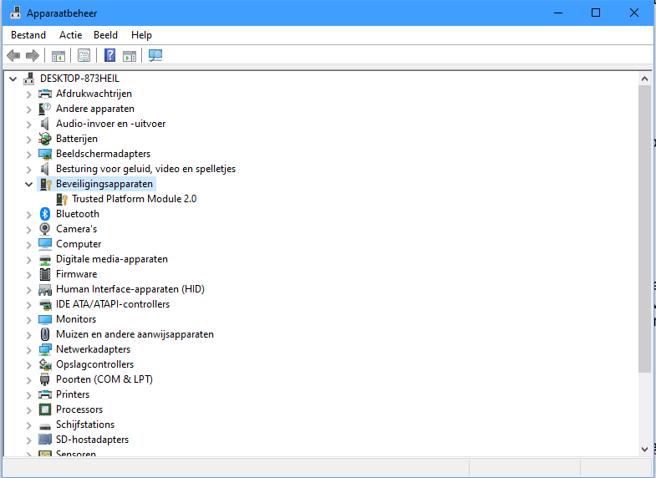Click the Trusted Platform Module device icon
Viewport: 656px width, 478px height.
pos(61,199)
